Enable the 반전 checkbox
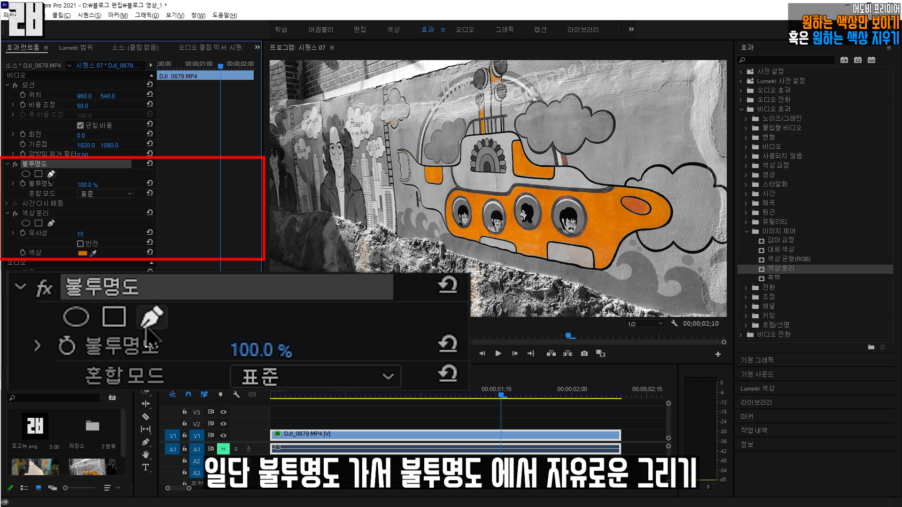 [80, 243]
